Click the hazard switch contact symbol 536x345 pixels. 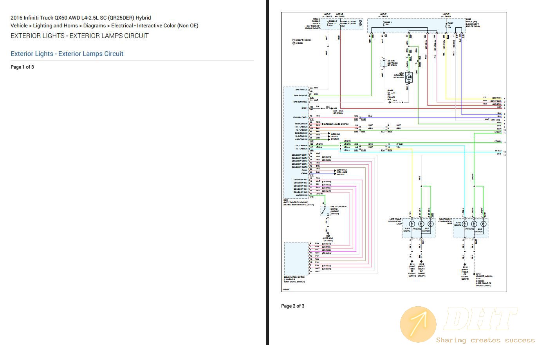click(x=324, y=211)
